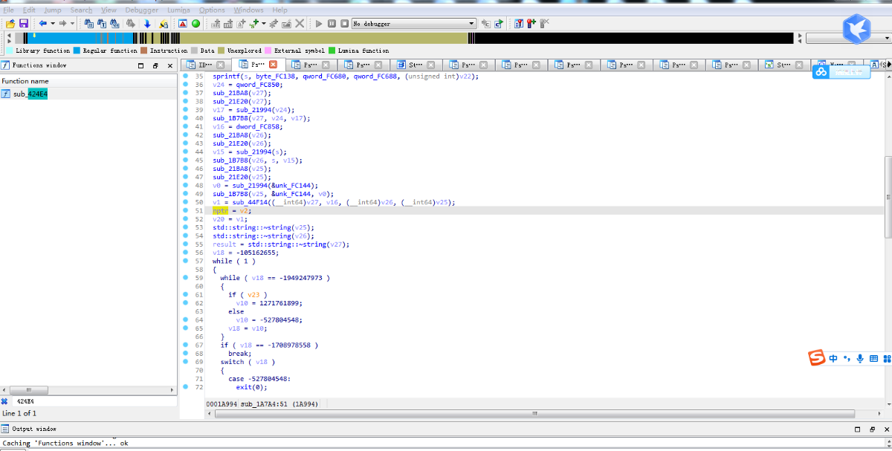The image size is (892, 451).
Task: Toggle breakpoint dot on line 57
Action: coord(186,261)
